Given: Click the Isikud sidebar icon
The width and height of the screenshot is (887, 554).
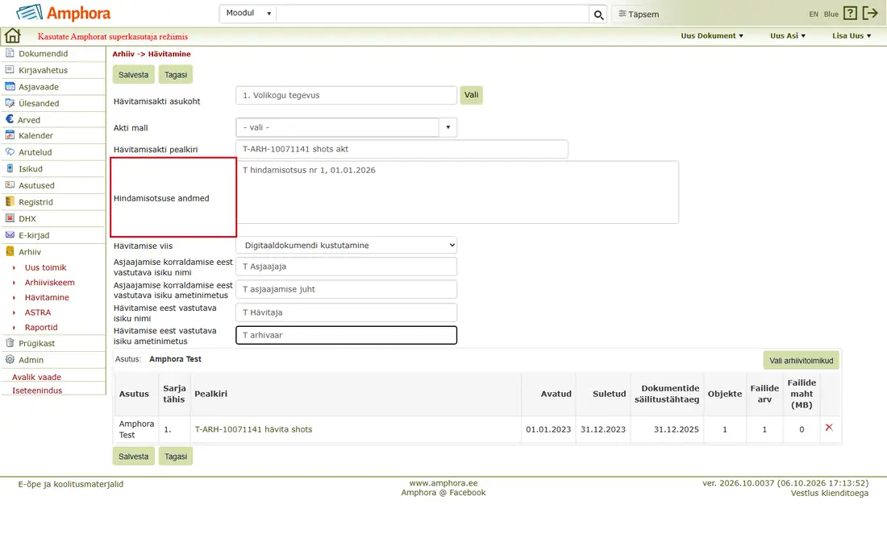Looking at the screenshot, I should pos(10,168).
